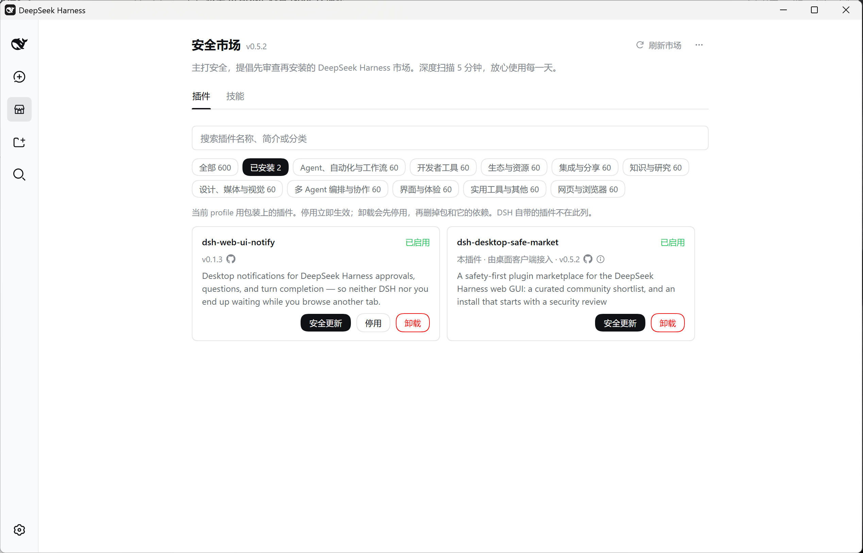
Task: Minimize the DeepSeek Harness window
Action: (x=783, y=10)
